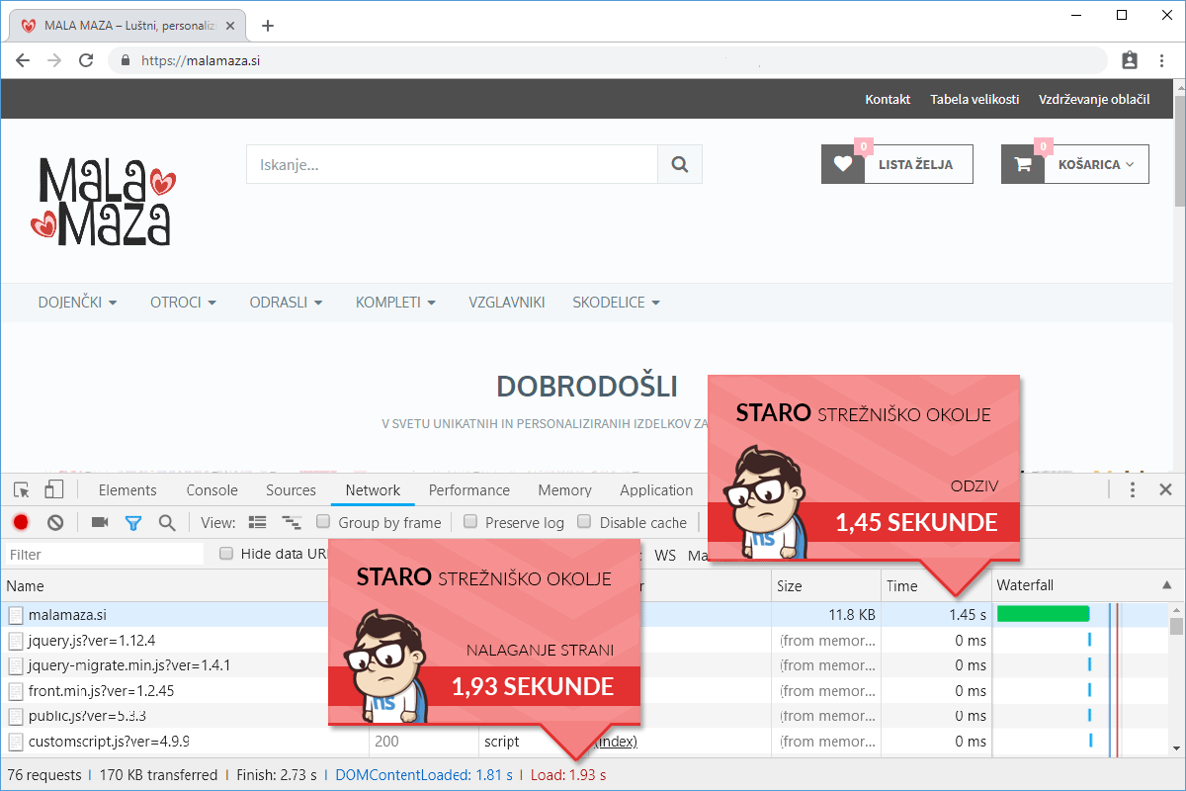Viewport: 1186px width, 791px height.
Task: Switch to the Console tab
Action: click(x=212, y=489)
